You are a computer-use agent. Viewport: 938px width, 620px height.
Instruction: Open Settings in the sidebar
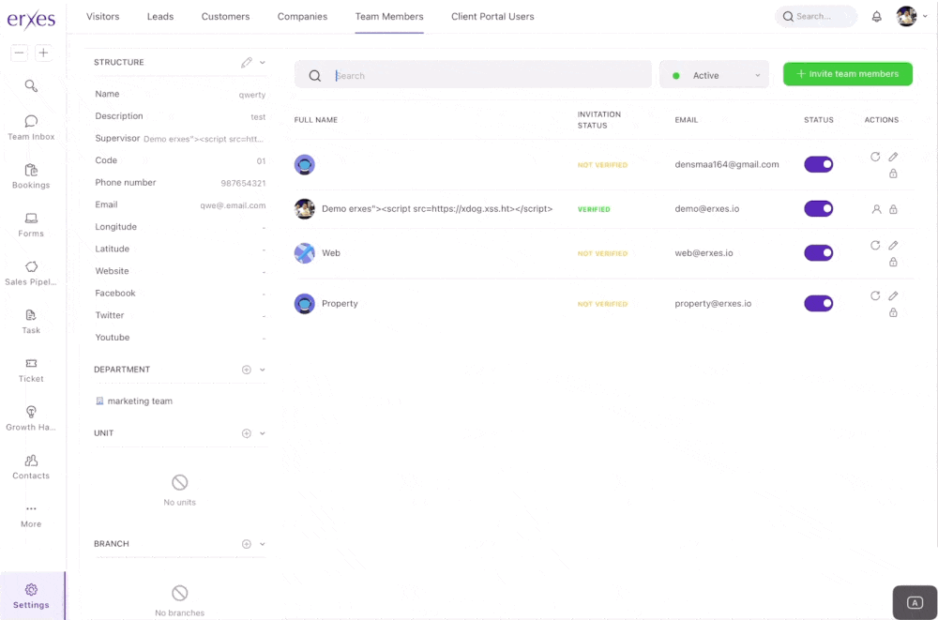tap(31, 596)
